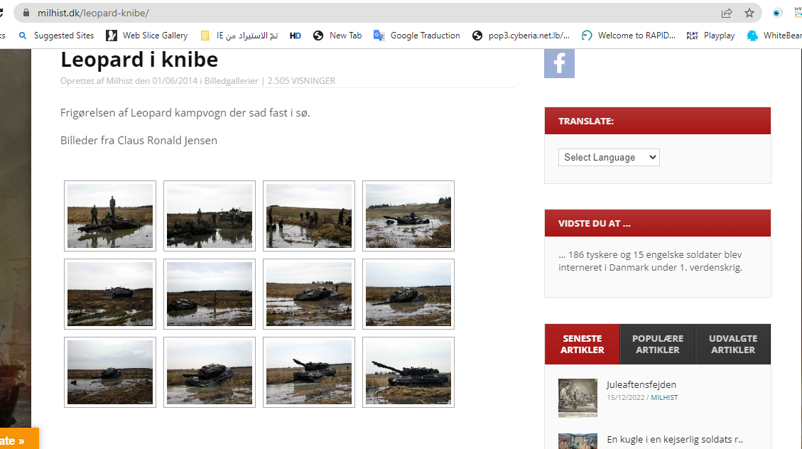Image resolution: width=802 pixels, height=449 pixels.
Task: Open the Juleaftensfejden article link
Action: pos(641,385)
